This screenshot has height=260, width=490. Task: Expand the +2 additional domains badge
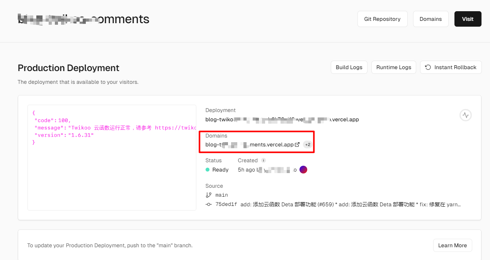click(308, 144)
